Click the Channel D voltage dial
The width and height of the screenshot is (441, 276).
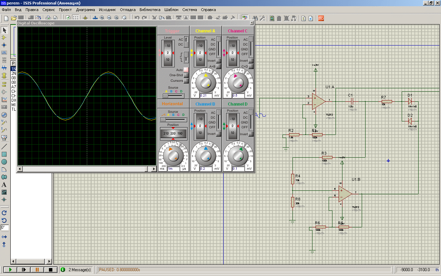click(x=238, y=156)
